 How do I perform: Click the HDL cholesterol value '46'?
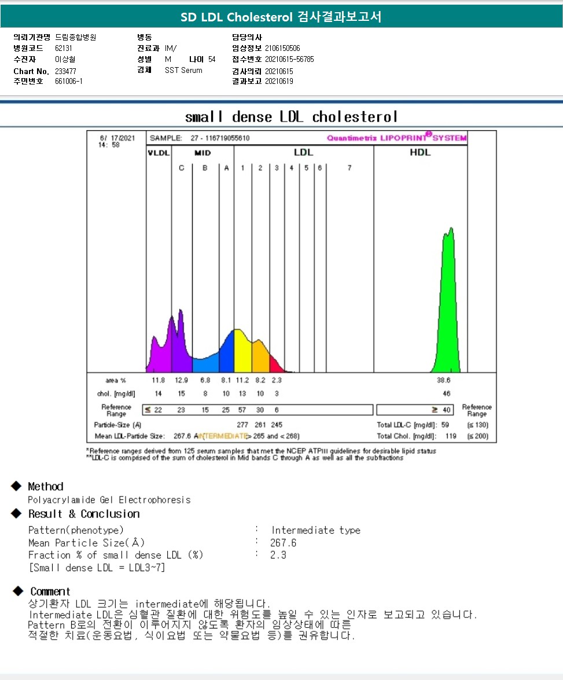(x=446, y=394)
